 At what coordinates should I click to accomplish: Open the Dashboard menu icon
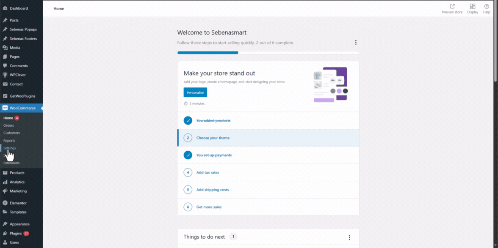point(5,8)
